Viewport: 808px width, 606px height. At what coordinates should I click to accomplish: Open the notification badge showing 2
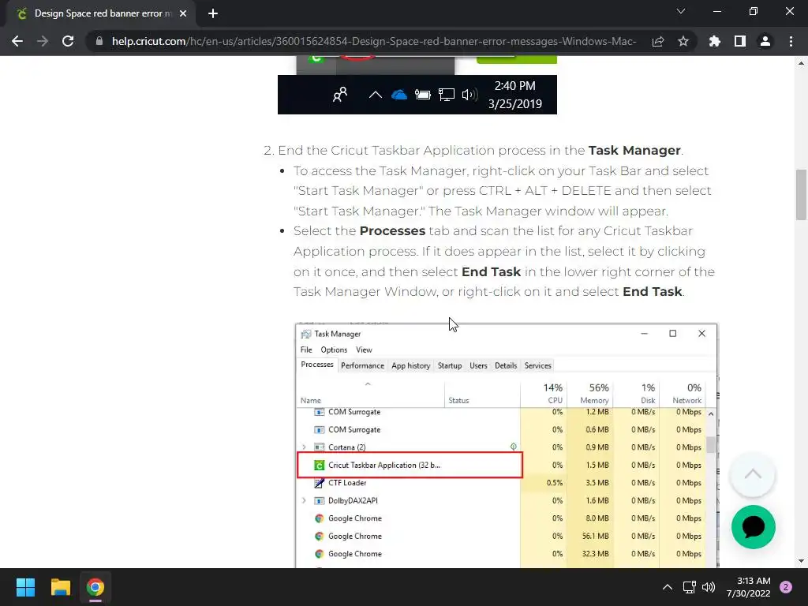click(786, 587)
